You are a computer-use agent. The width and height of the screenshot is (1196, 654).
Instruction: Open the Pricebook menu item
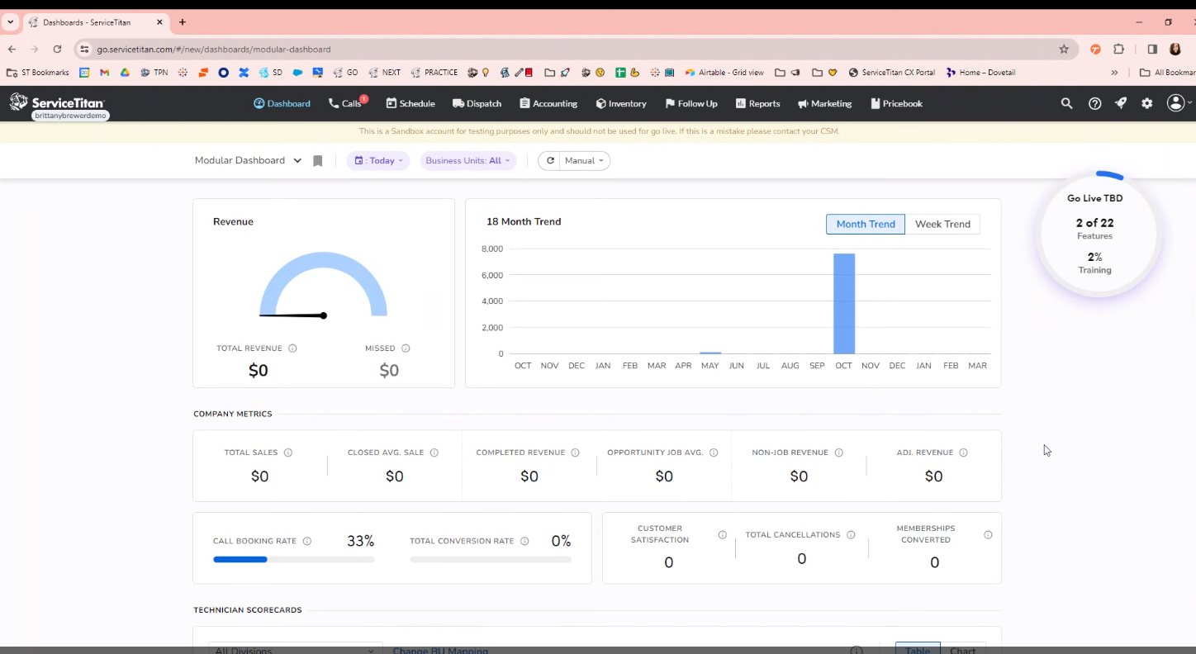tap(896, 103)
